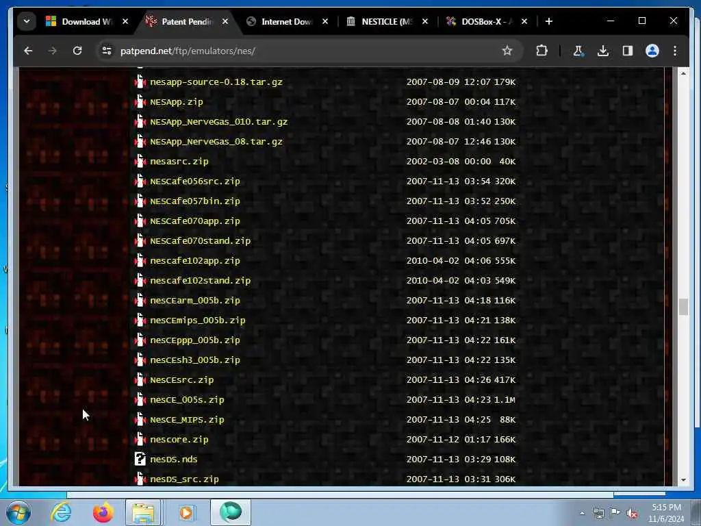Image resolution: width=701 pixels, height=526 pixels.
Task: Download nesCEmips_005b.zip
Action: point(198,321)
